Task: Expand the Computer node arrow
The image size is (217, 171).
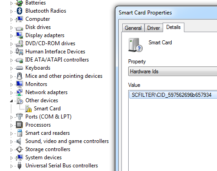Action: tap(11, 19)
